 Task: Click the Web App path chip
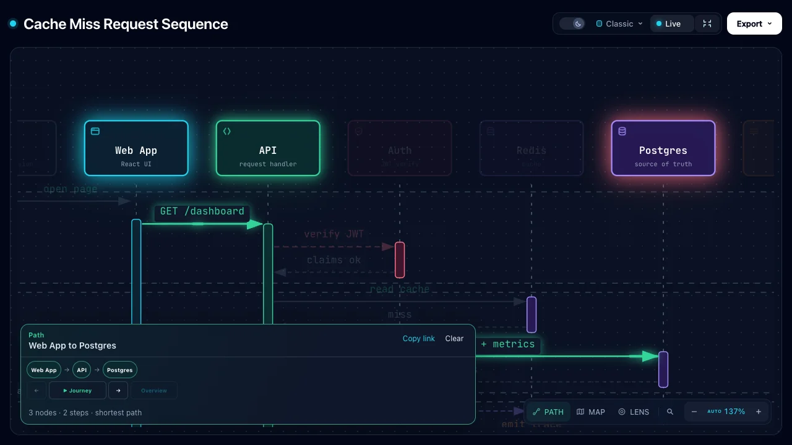44,370
